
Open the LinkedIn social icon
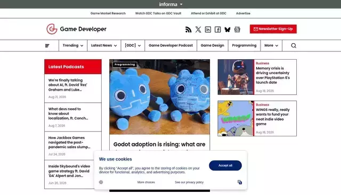[208, 29]
